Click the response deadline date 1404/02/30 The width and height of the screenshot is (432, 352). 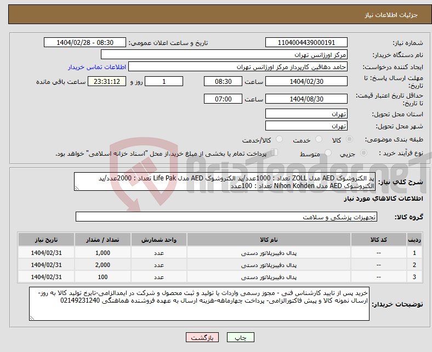(x=306, y=81)
